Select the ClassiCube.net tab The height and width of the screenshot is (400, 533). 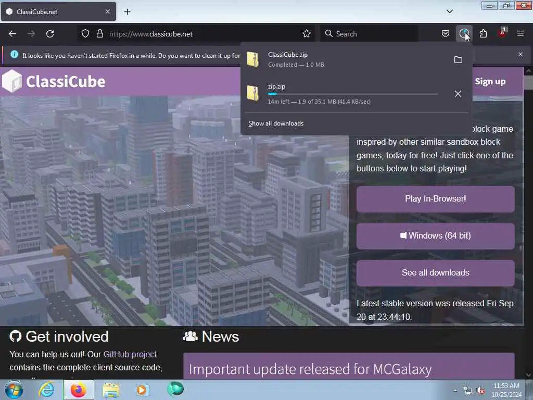[58, 11]
